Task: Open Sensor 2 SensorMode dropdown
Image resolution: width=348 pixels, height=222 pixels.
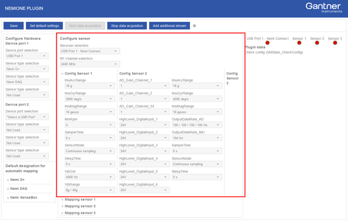Action: coord(197,164)
